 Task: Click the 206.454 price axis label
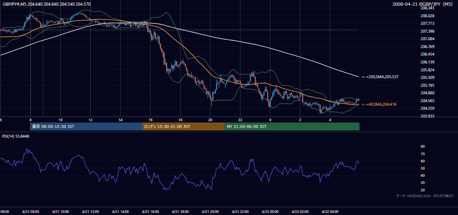point(428,54)
